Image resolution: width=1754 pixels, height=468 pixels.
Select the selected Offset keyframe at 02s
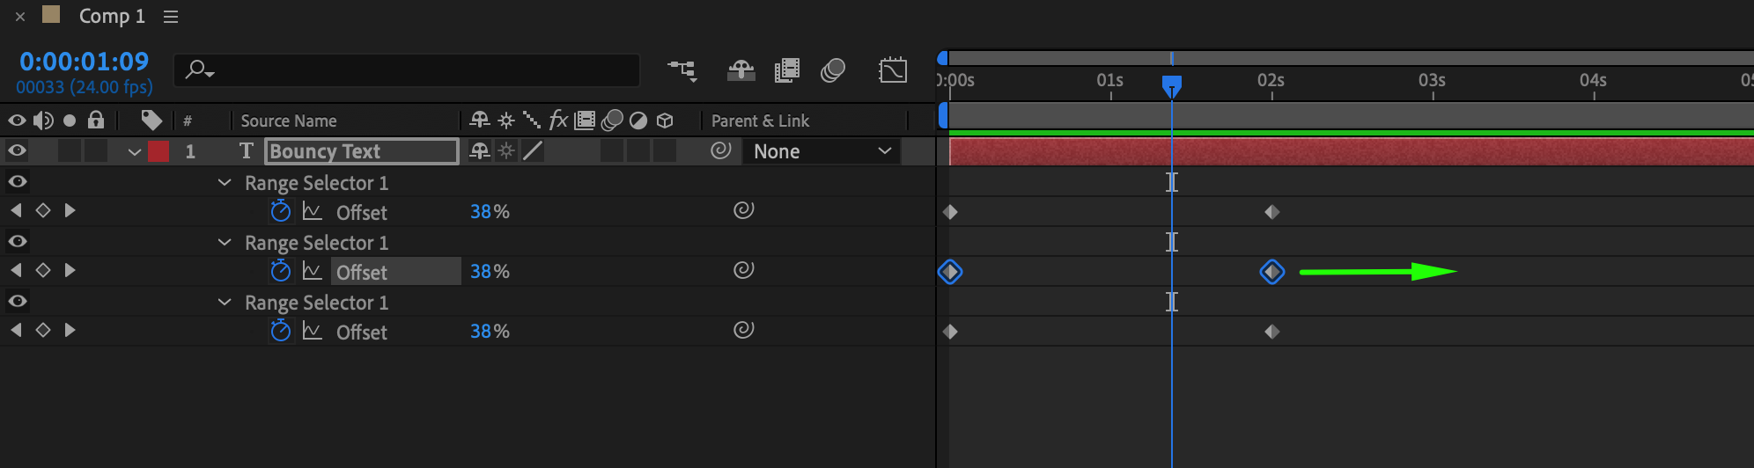click(x=1271, y=272)
